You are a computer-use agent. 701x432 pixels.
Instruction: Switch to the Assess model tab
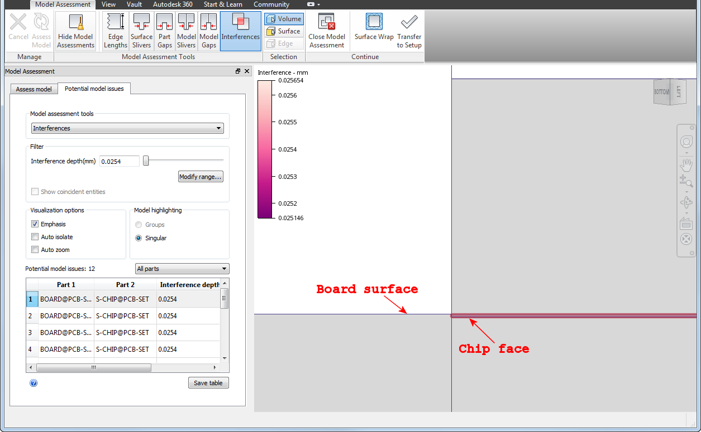[x=34, y=89]
